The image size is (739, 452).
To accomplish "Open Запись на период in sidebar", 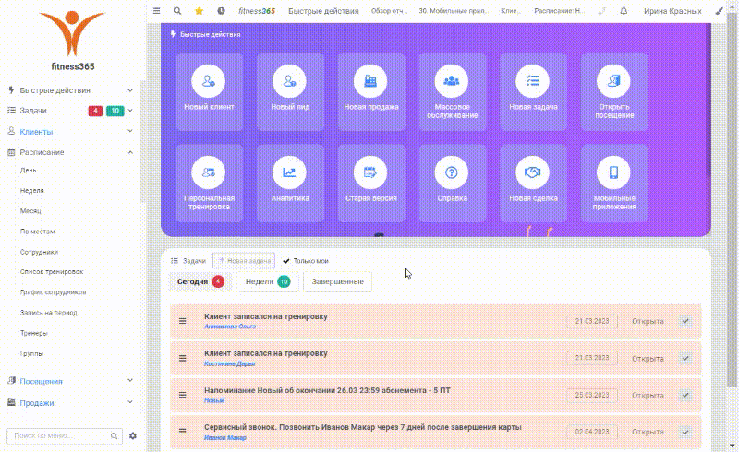I will (x=49, y=313).
